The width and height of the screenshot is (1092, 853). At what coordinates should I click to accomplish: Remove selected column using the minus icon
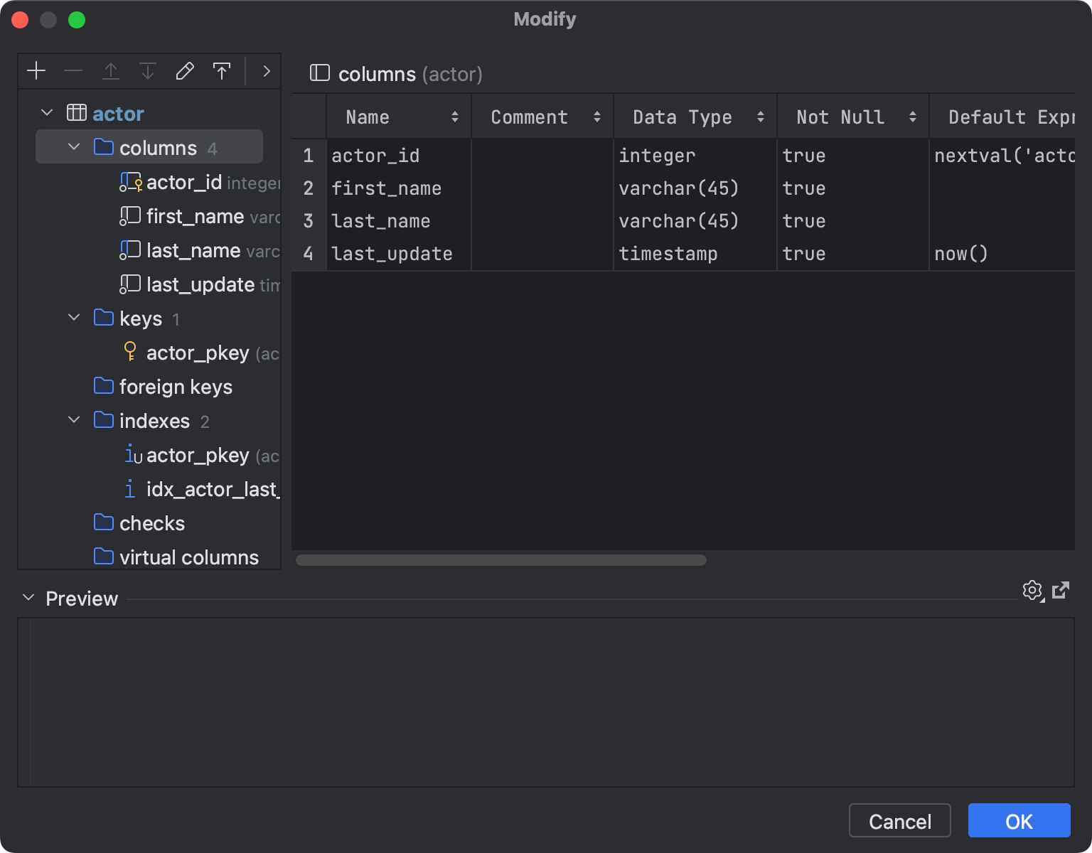point(73,71)
